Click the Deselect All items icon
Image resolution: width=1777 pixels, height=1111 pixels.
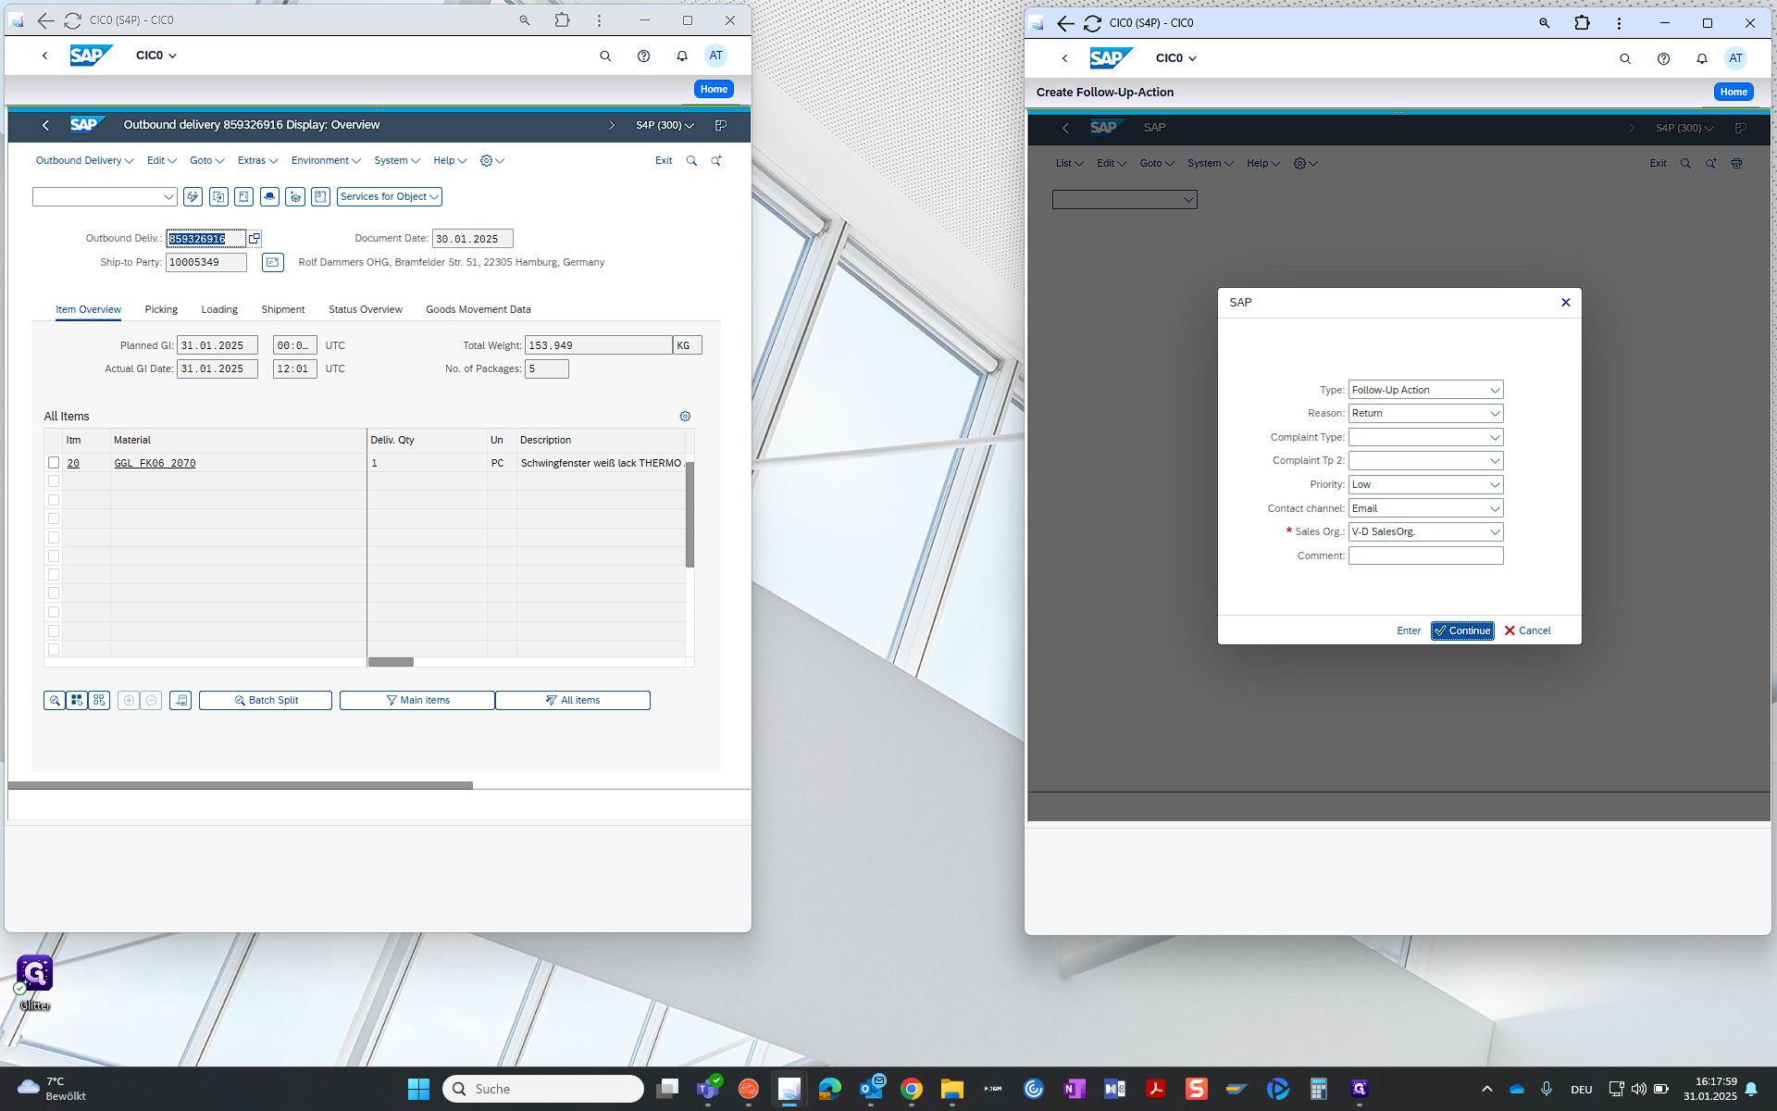[x=99, y=701]
